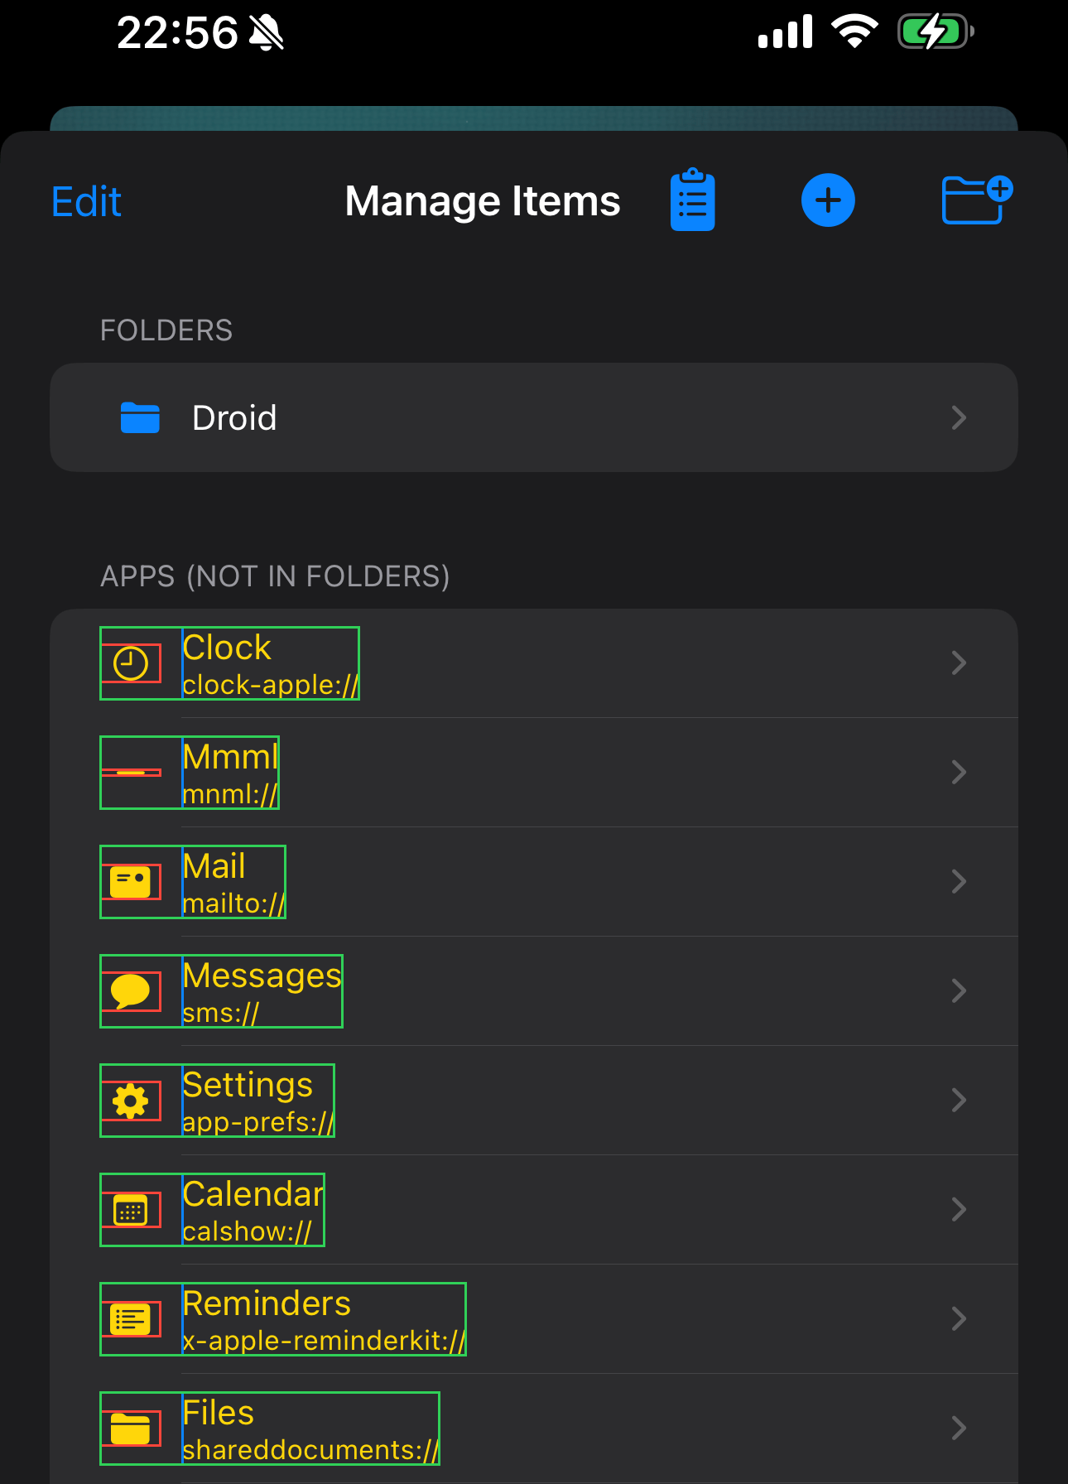Tap the clipboard icon in the toolbar

(x=692, y=199)
